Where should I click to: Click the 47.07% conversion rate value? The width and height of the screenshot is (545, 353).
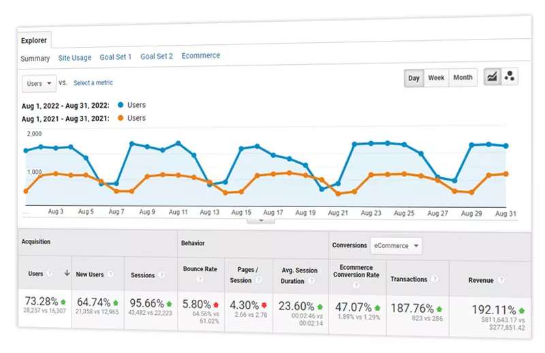pyautogui.click(x=354, y=307)
